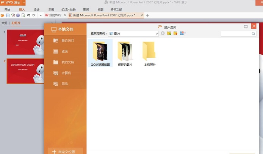
Task: Select the 本机照片 folder
Action: click(x=150, y=54)
